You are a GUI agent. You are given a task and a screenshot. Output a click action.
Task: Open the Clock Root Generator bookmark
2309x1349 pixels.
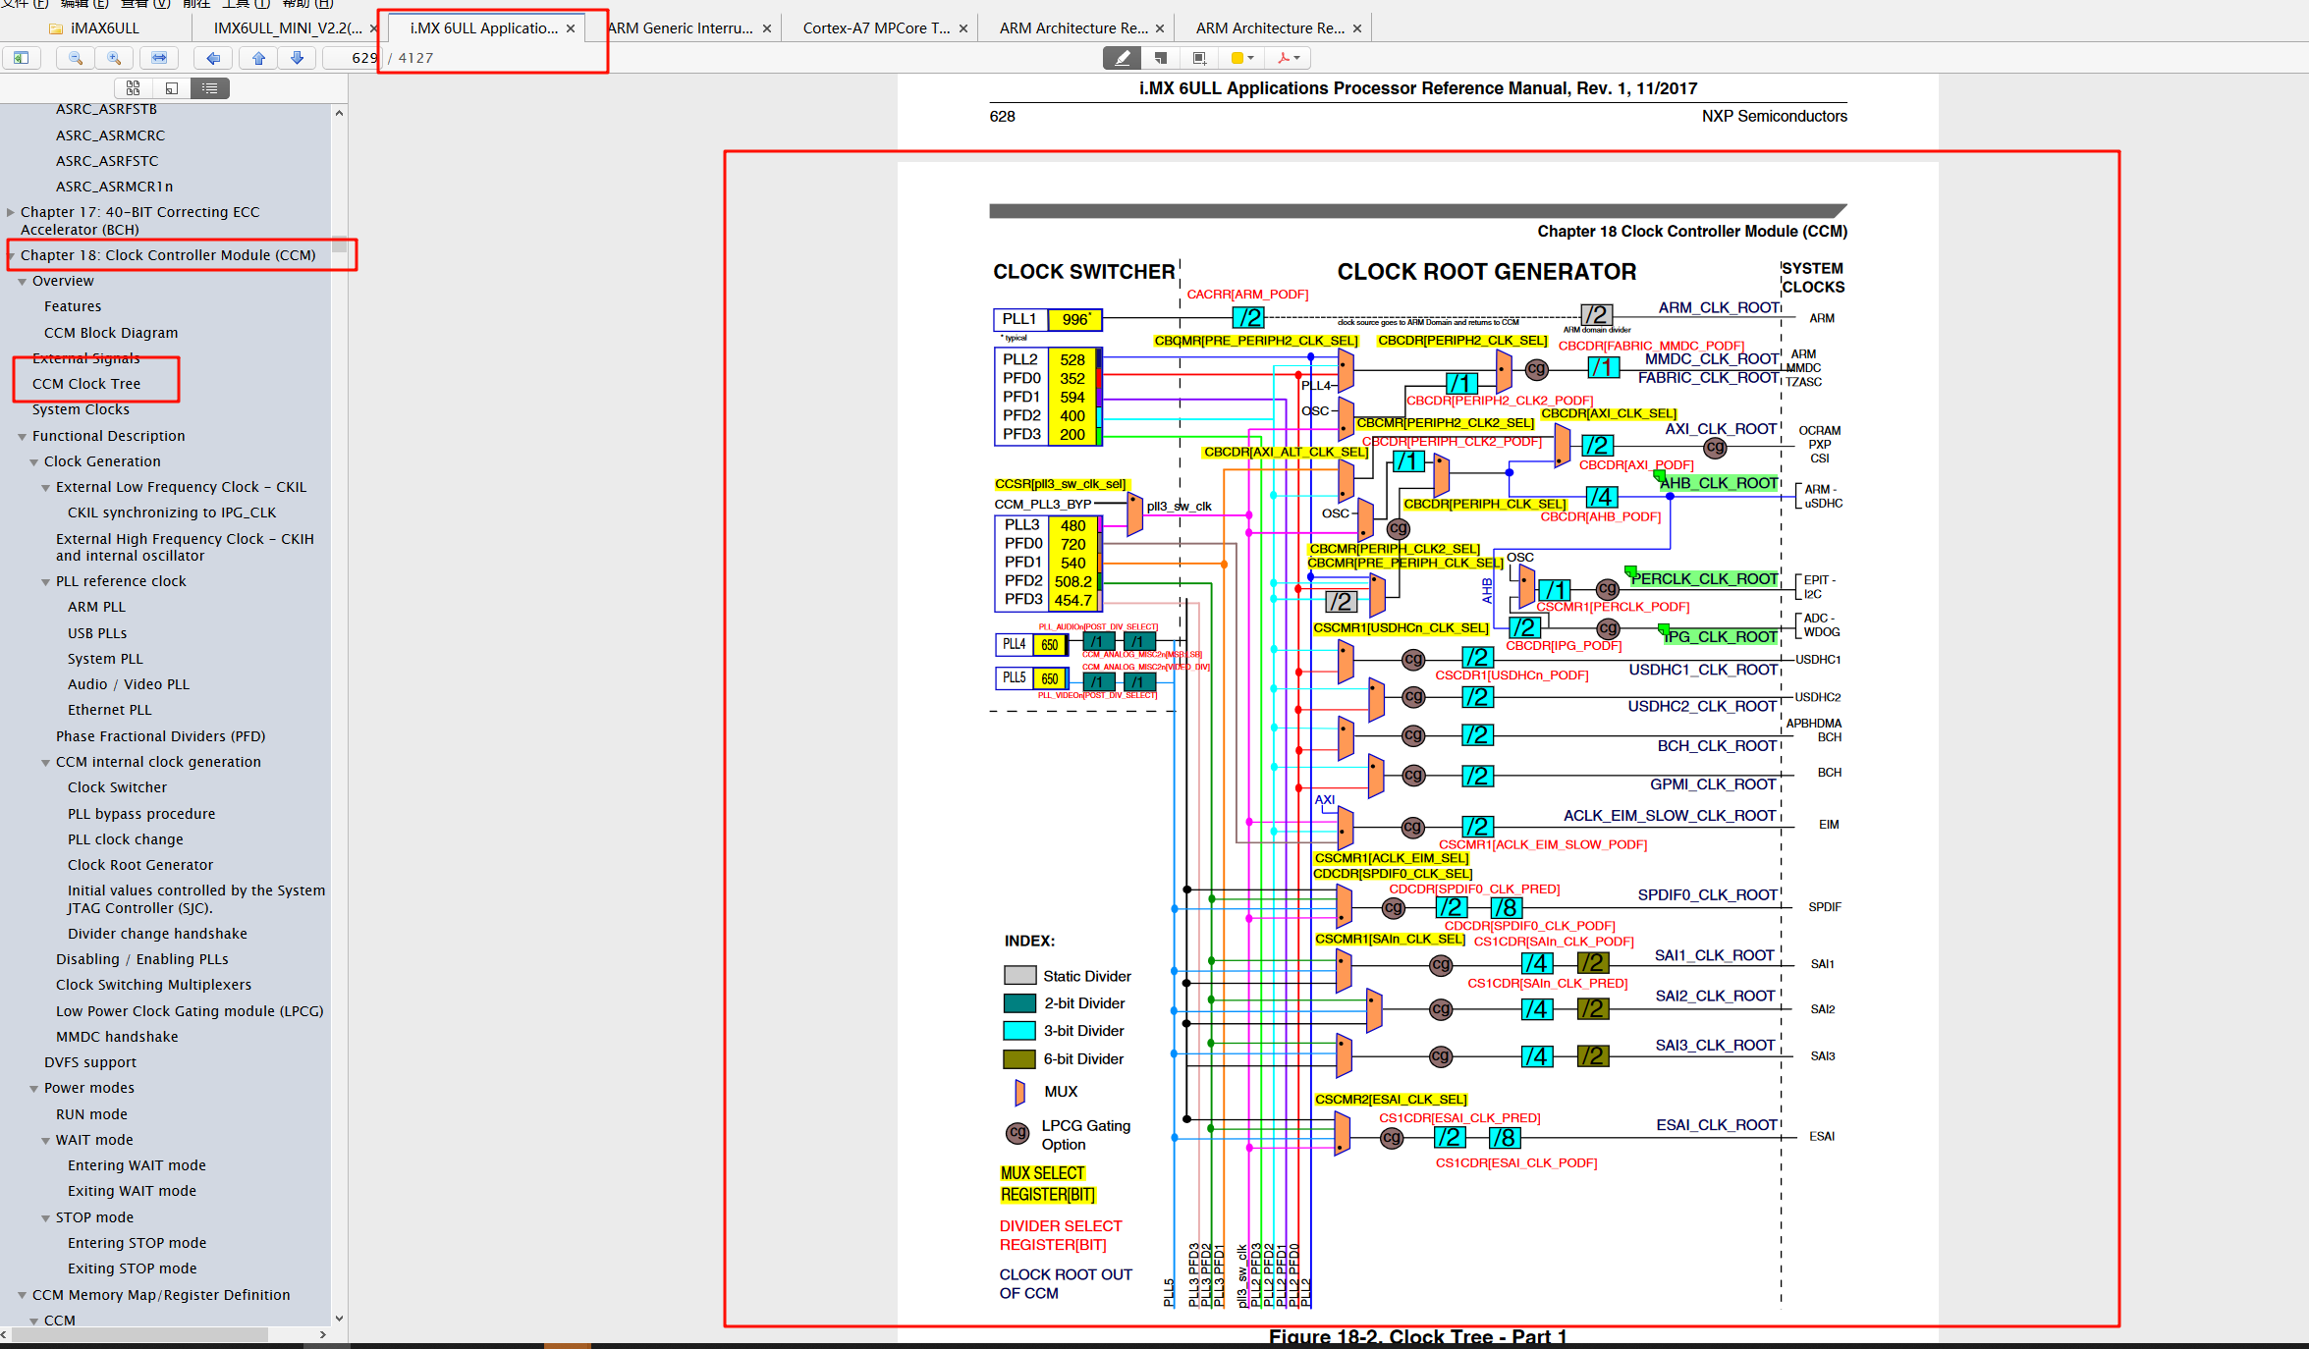[x=140, y=865]
